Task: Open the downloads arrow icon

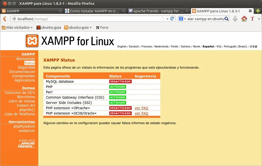Action: pos(235,19)
